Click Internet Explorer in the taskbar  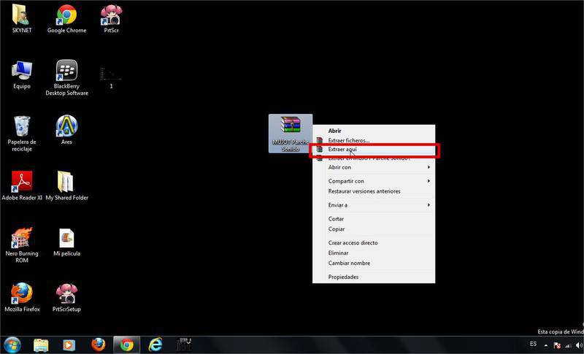pyautogui.click(x=155, y=345)
